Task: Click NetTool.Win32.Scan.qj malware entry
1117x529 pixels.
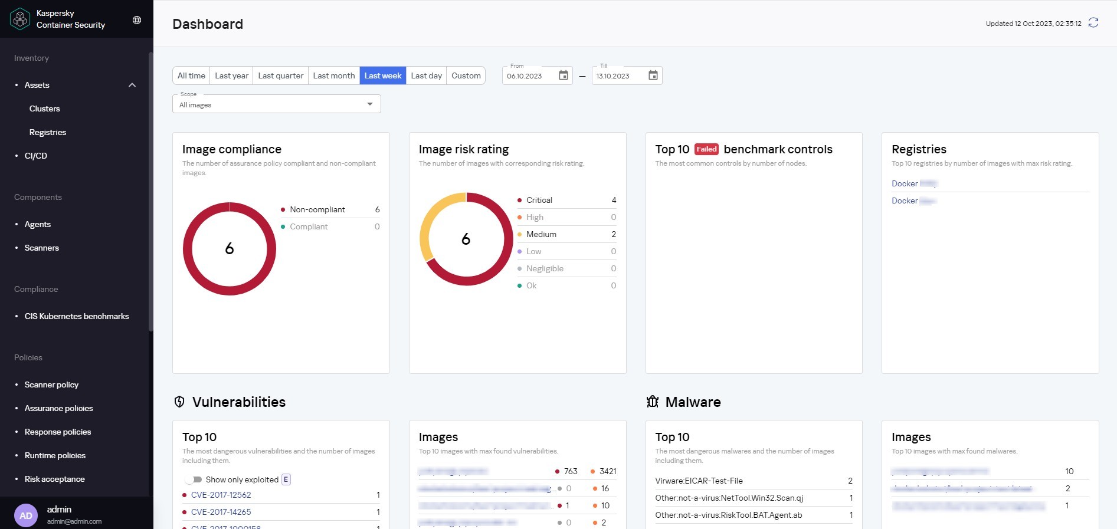Action: click(x=754, y=498)
